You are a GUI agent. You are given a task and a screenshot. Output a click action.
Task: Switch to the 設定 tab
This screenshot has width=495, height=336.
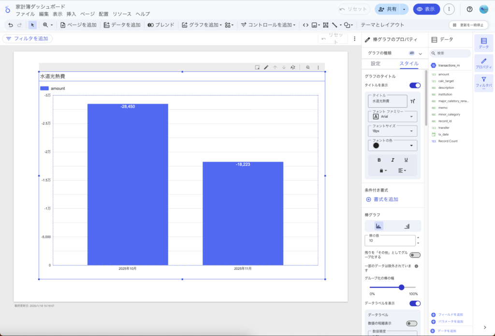(376, 64)
